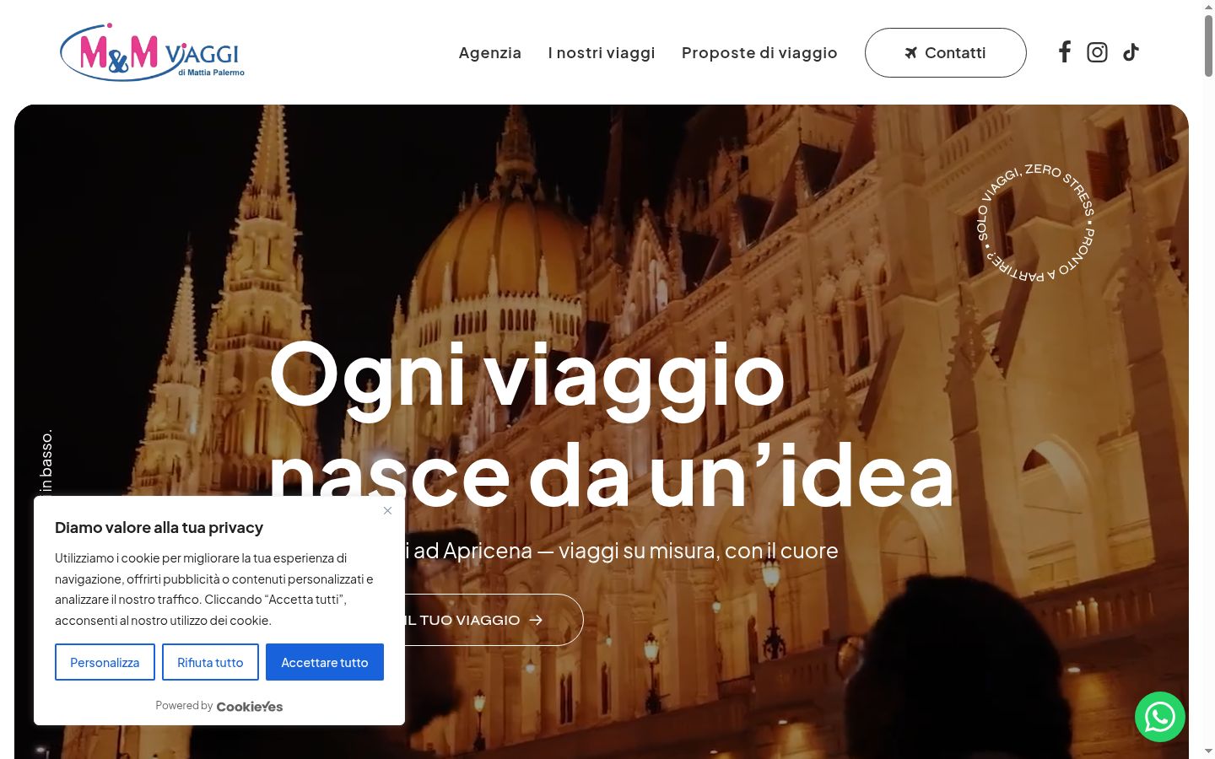Open the I nostri viaggi menu

click(602, 52)
